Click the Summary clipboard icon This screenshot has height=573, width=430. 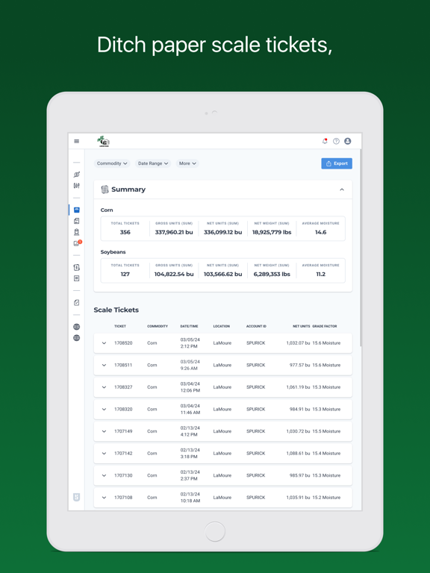105,190
